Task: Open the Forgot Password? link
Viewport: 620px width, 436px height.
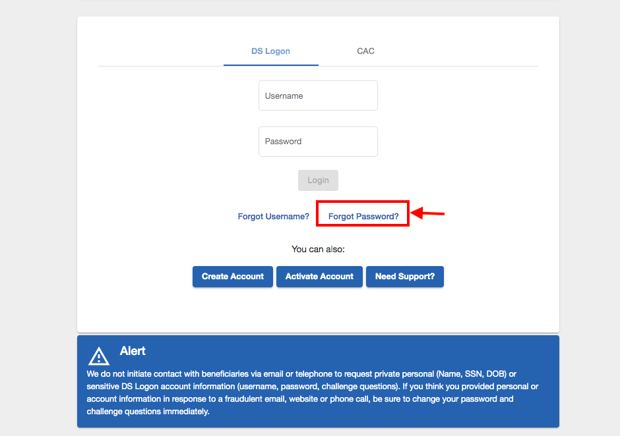Action: [x=363, y=217]
